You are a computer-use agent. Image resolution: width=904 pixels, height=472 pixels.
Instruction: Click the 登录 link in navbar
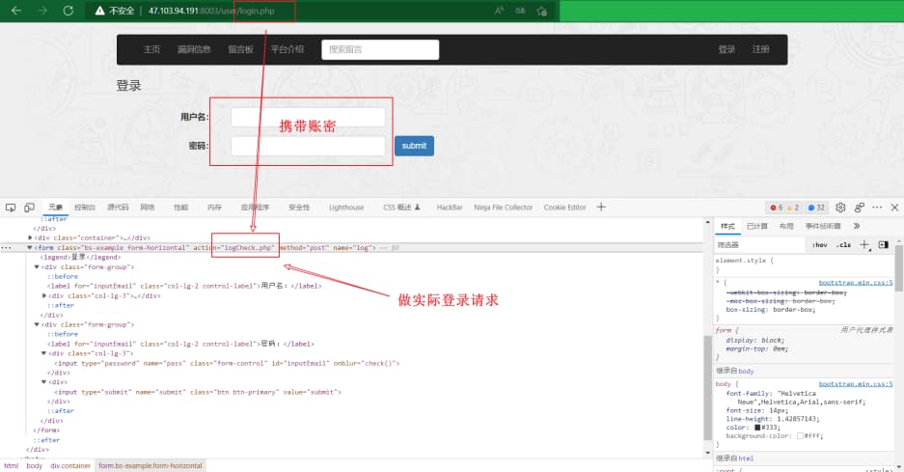click(x=726, y=49)
